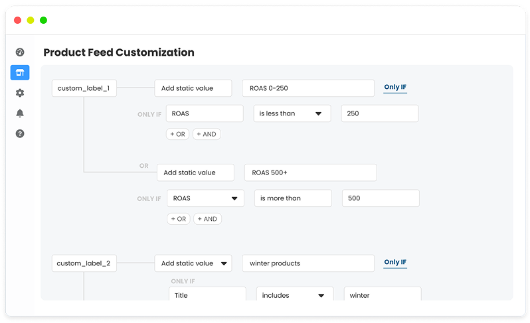The width and height of the screenshot is (530, 323).
Task: Click 'Only IF' link beside ROAS 0-250
Action: coord(395,88)
